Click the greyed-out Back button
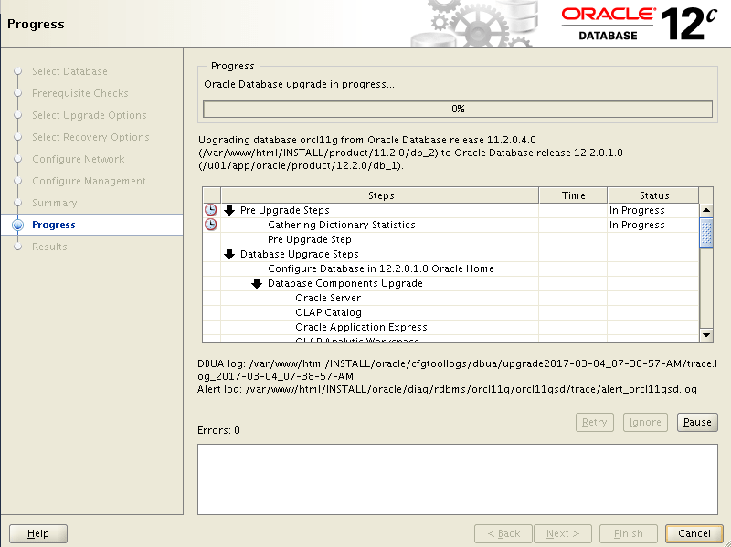Image resolution: width=731 pixels, height=547 pixels. click(503, 533)
